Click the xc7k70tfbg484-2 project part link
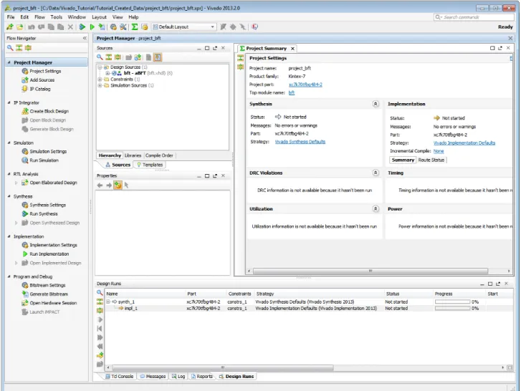The width and height of the screenshot is (521, 391). (305, 85)
